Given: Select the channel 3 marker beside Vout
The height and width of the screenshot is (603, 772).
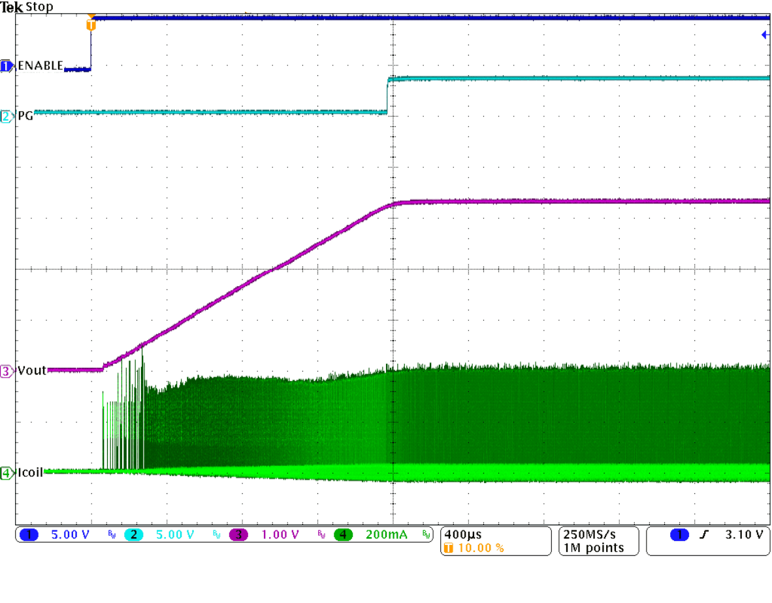Looking at the screenshot, I should point(6,370).
